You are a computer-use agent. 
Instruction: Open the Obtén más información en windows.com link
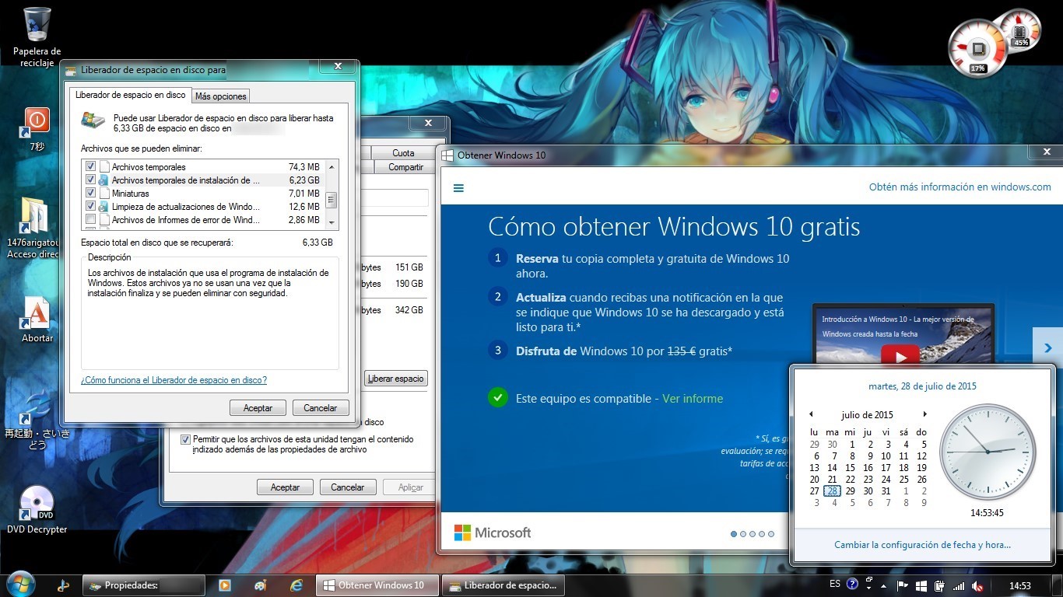[960, 187]
